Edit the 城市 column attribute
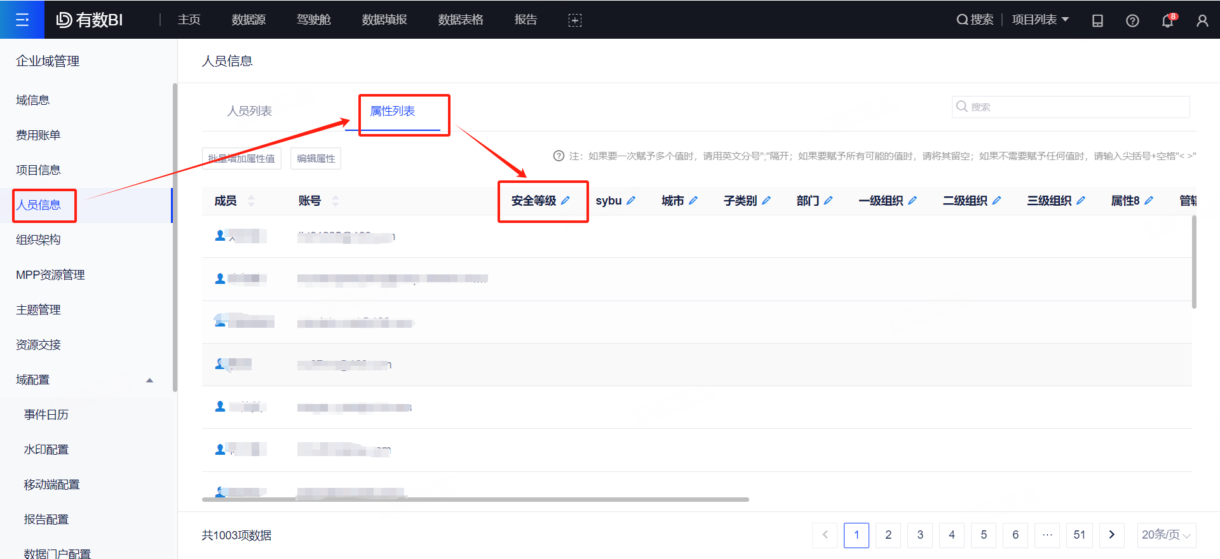Viewport: 1220px width, 559px height. 693,201
